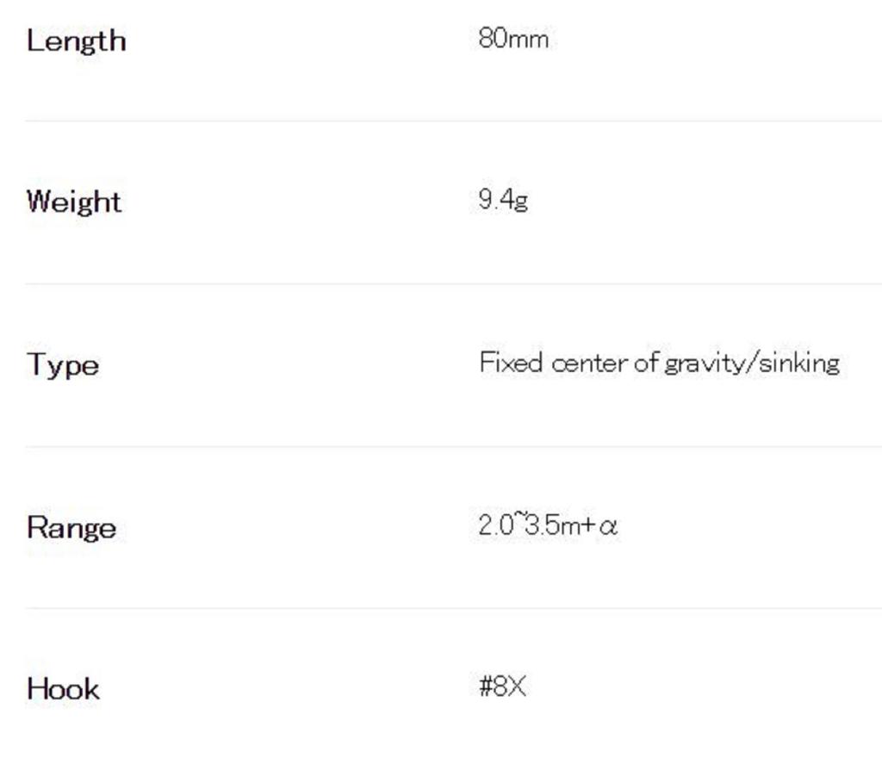This screenshot has width=882, height=764.
Task: Click the "X" in the #8X value
Action: tap(517, 687)
